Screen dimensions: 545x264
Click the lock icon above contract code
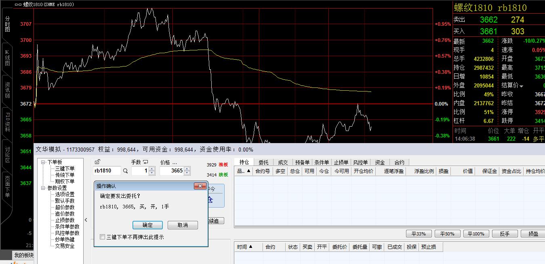click(x=97, y=162)
